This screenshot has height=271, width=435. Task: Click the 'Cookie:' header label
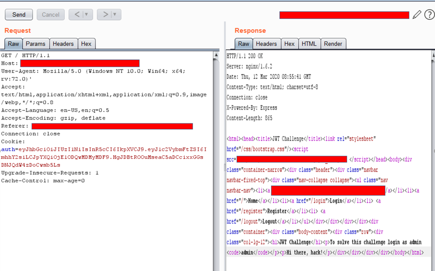tap(13, 142)
